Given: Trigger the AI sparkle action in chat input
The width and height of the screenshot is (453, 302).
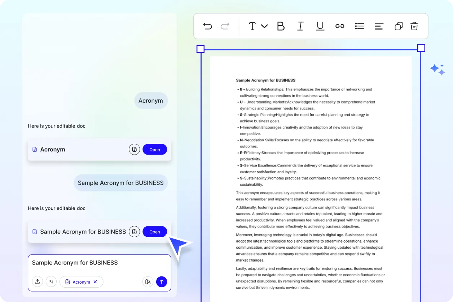Looking at the screenshot, I should tap(51, 281).
